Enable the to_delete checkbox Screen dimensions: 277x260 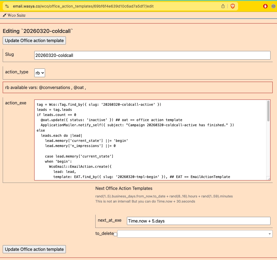pos(116,234)
